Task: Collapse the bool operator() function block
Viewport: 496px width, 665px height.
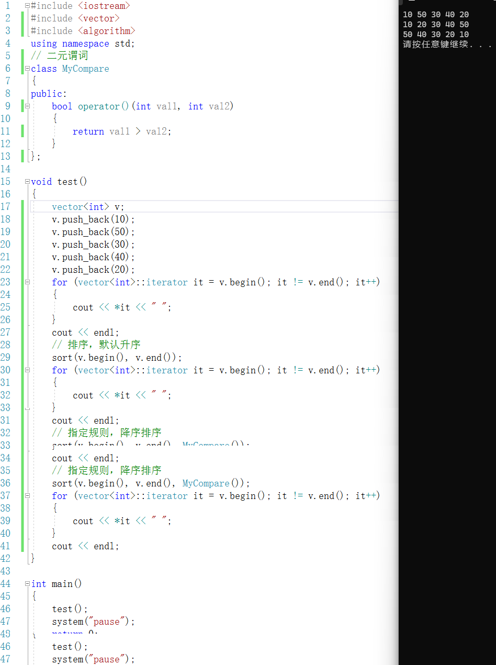Action: (x=27, y=106)
